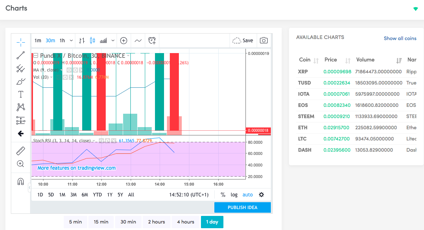Open the interval dropdown chevron

(x=71, y=40)
